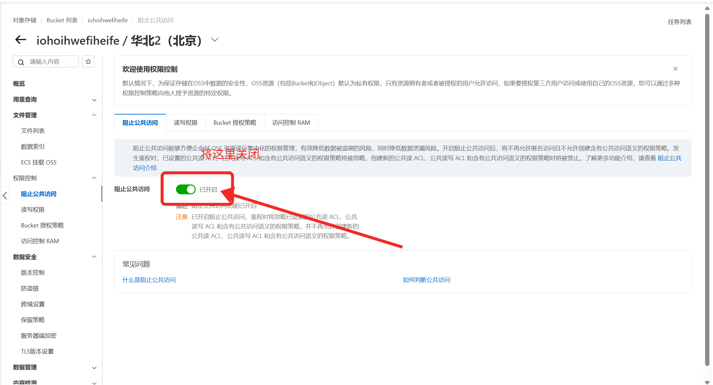Collapse the left navigation panel with the arrow
713x385 pixels.
5,196
